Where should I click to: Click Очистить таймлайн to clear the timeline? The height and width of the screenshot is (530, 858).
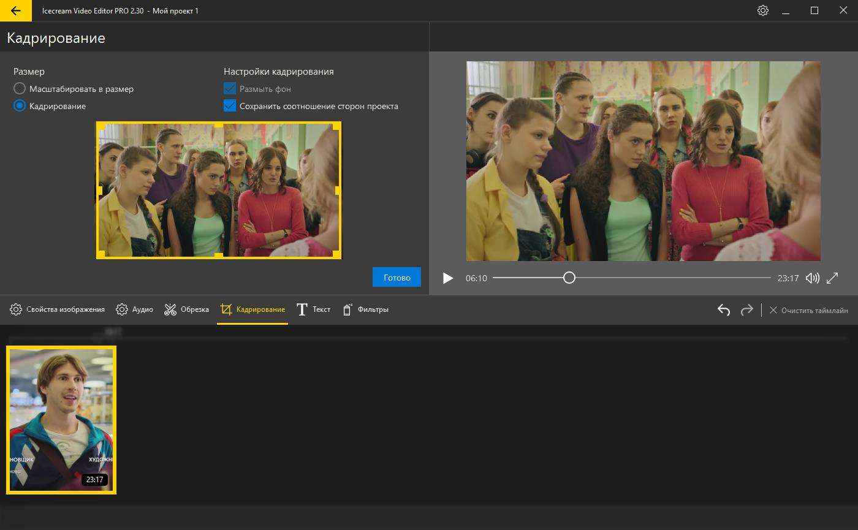coord(808,311)
